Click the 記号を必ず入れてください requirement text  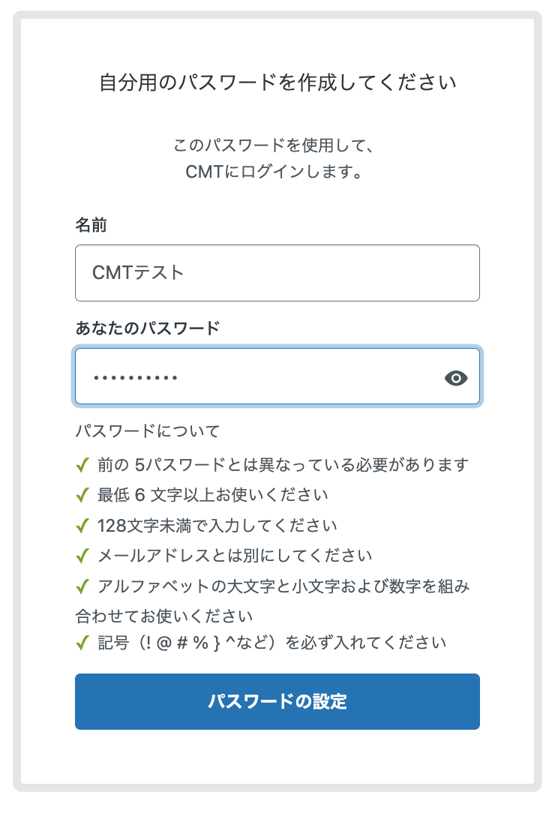pyautogui.click(x=271, y=643)
